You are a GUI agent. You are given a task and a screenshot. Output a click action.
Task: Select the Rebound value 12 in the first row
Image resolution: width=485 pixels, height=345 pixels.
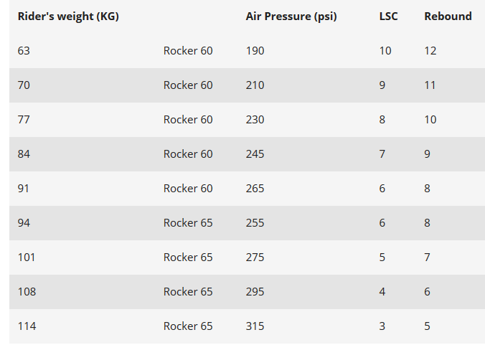pyautogui.click(x=430, y=51)
